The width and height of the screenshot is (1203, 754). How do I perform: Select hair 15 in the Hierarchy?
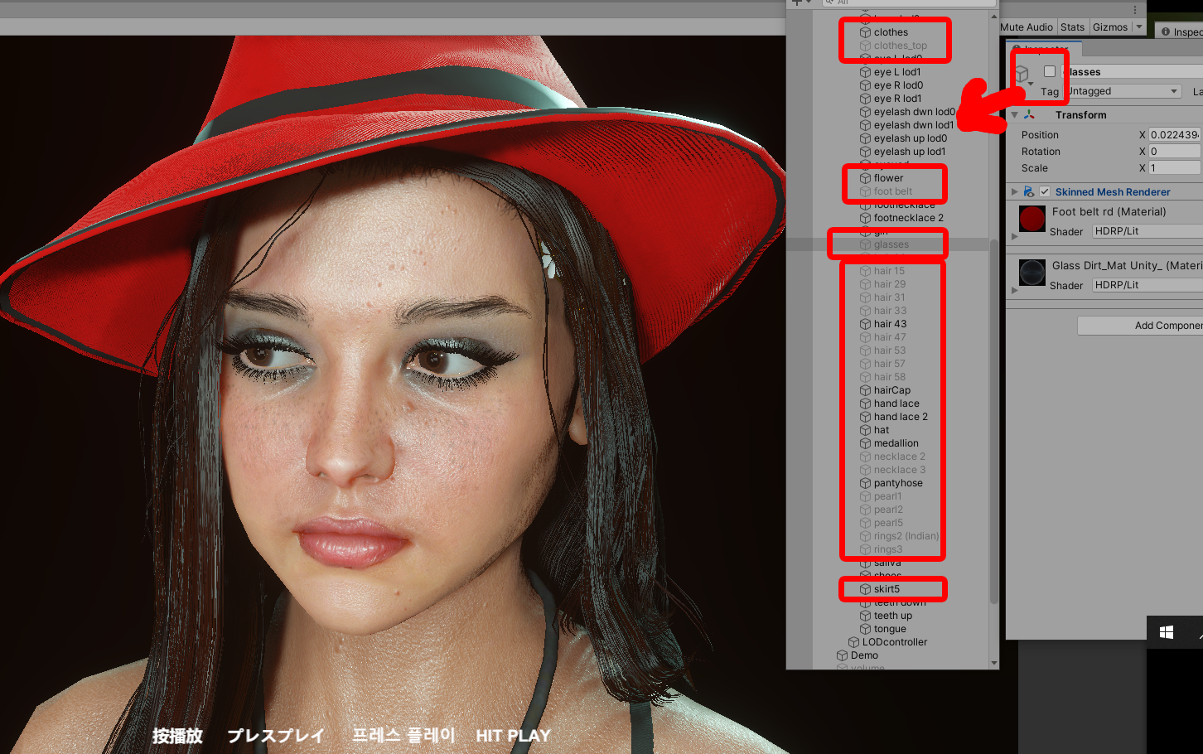[x=888, y=271]
